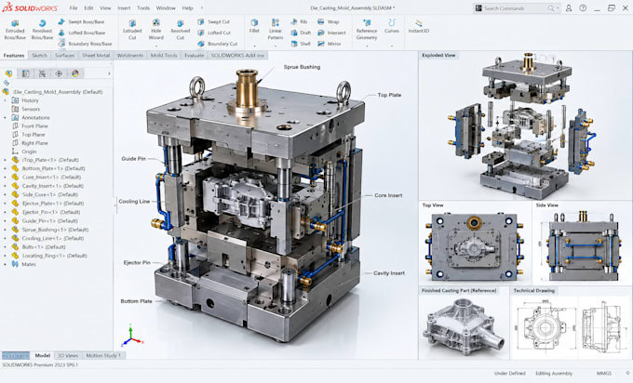The width and height of the screenshot is (633, 383).
Task: Select the Extruded Boss/Base tool
Action: (x=15, y=31)
